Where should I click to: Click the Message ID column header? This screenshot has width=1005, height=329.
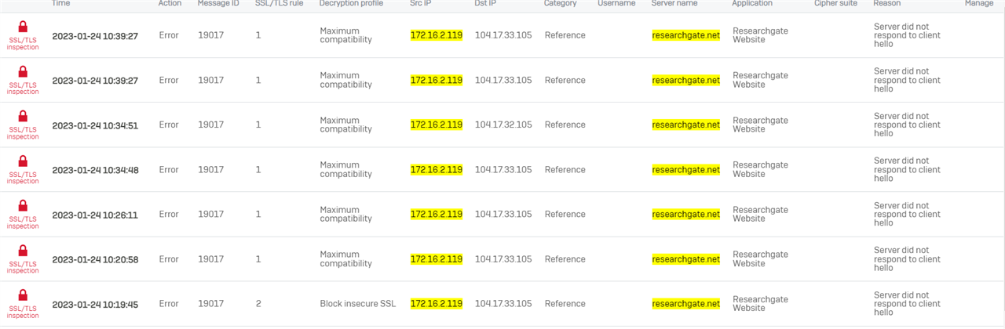point(218,4)
